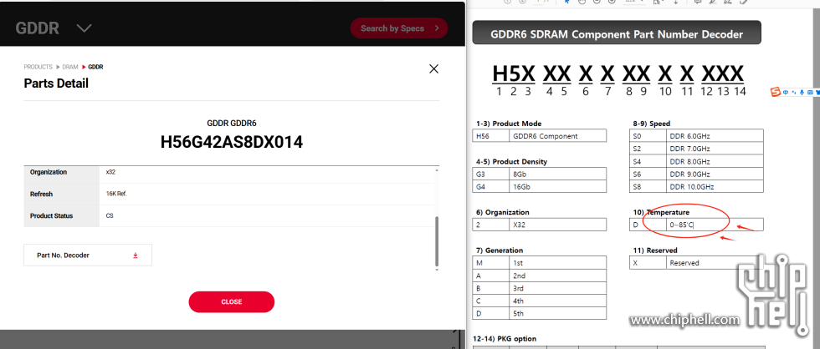Click the 16K Ref. value
The width and height of the screenshot is (820, 349).
click(x=116, y=194)
